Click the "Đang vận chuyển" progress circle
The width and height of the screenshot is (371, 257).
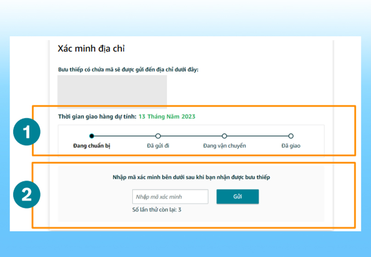point(225,136)
